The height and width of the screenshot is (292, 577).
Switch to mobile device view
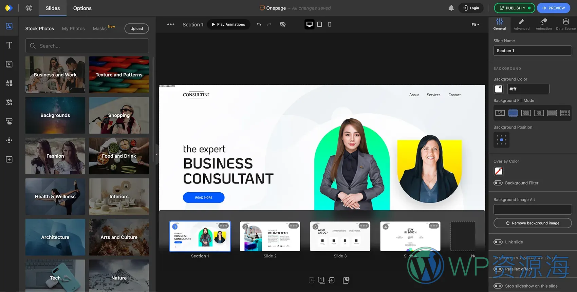(x=330, y=24)
